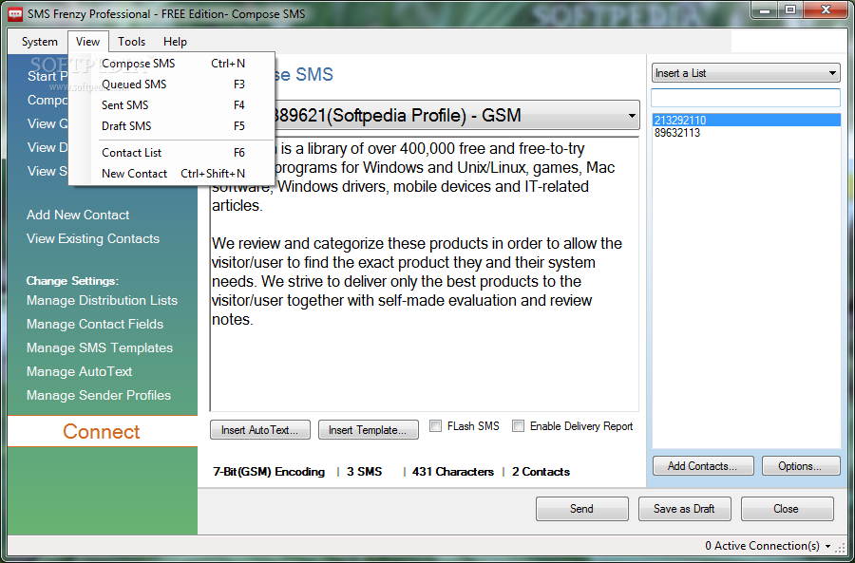Click the contact search input field
855x563 pixels.
[746, 98]
